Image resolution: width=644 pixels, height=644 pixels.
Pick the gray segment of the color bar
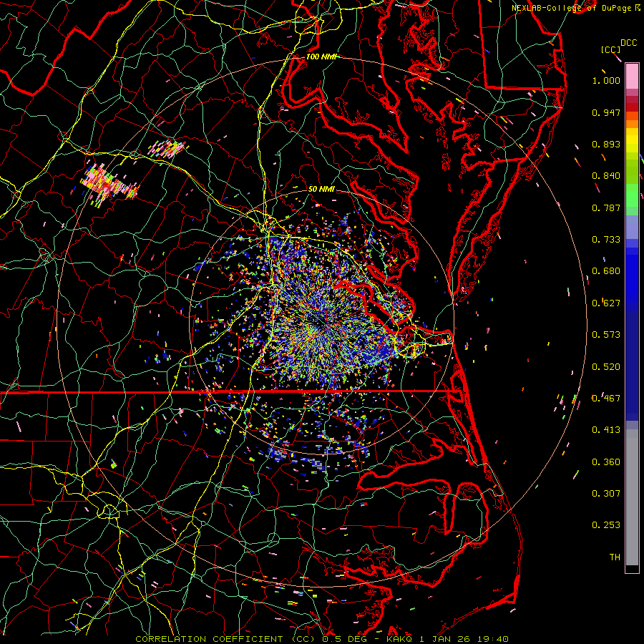click(632, 497)
